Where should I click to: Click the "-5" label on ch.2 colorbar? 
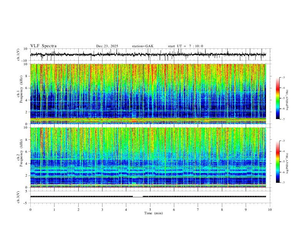[x=283, y=162]
